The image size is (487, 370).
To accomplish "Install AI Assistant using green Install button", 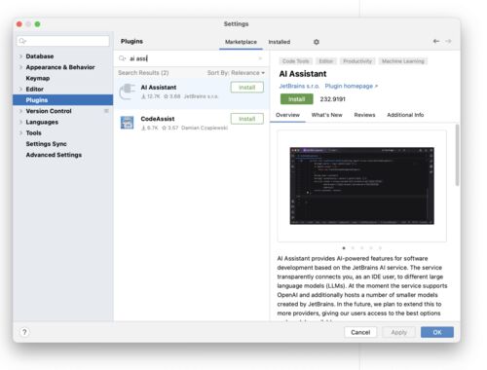I will tap(297, 99).
